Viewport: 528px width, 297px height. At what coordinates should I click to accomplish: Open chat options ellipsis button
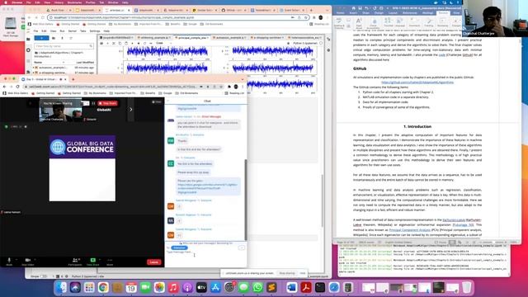tap(242, 247)
